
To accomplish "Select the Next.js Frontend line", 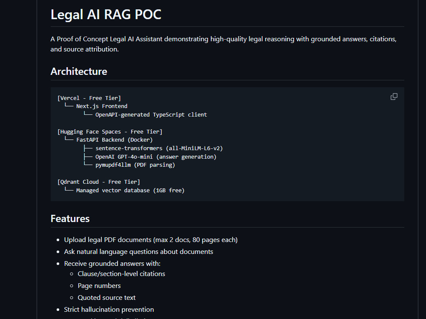I will point(102,106).
